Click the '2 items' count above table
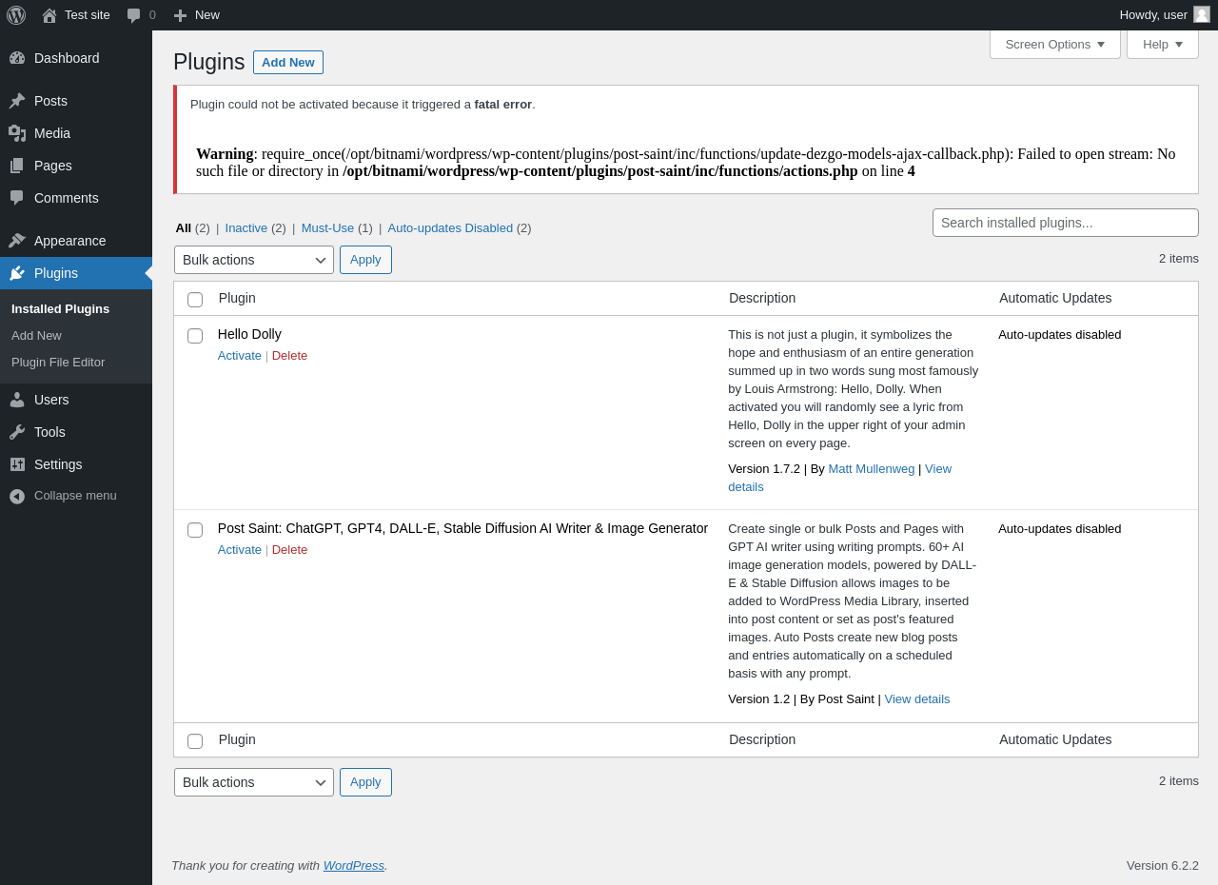Viewport: 1218px width, 885px height. (x=1179, y=259)
